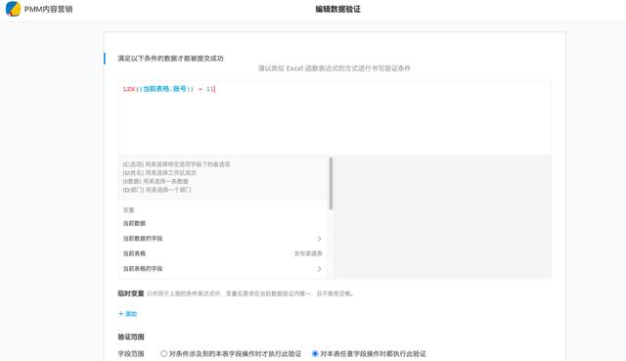Click the 验证范围 heading
Screen dimensions: 626x361
click(x=130, y=337)
